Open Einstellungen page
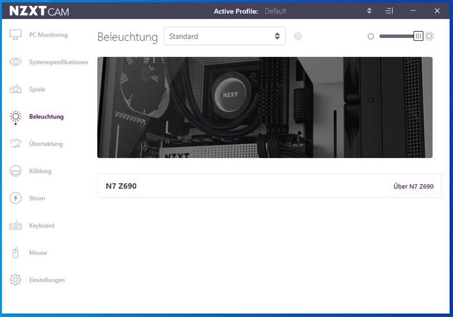453x317 pixels. (x=47, y=280)
